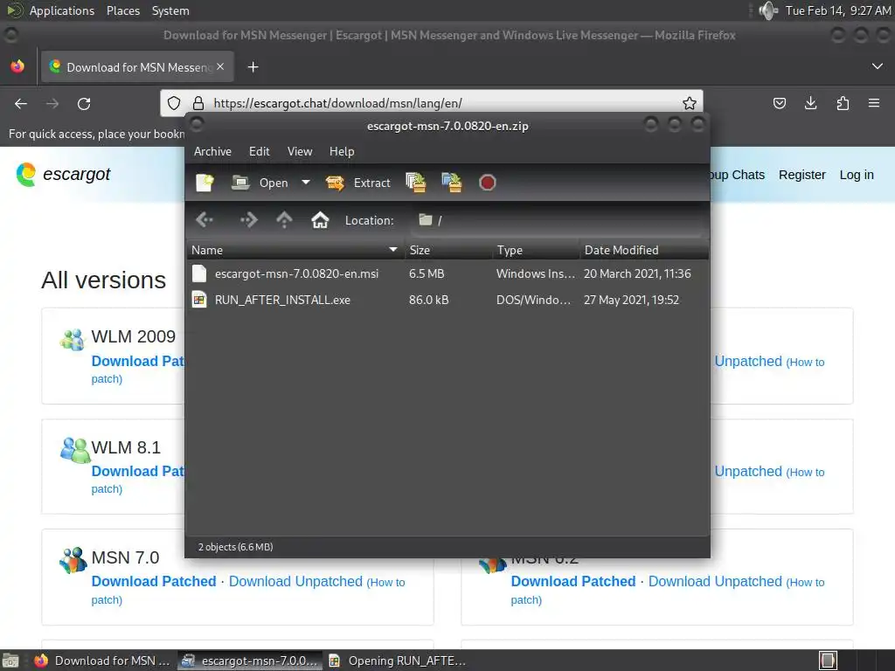The height and width of the screenshot is (671, 895).
Task: Select escargot-msn-7.0.0820-en.msi file
Action: tap(297, 273)
